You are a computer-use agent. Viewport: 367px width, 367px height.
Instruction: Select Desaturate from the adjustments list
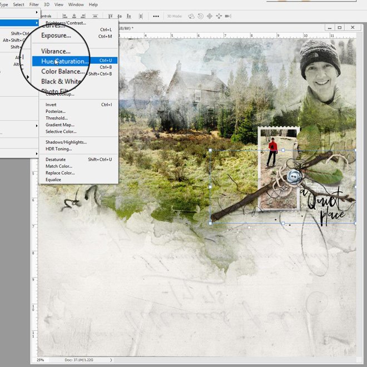pos(56,160)
